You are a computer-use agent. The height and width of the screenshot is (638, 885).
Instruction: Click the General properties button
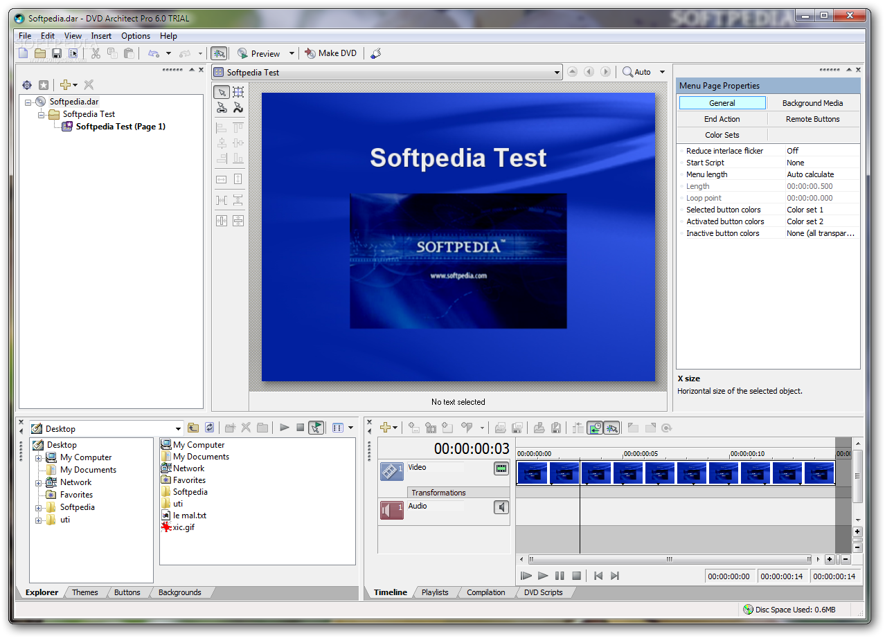(x=722, y=103)
